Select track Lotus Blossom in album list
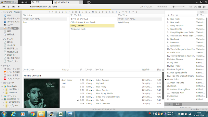This screenshot has height=117, width=208. coord(103,80)
